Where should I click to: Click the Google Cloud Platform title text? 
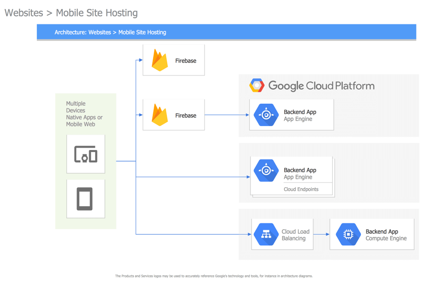321,86
